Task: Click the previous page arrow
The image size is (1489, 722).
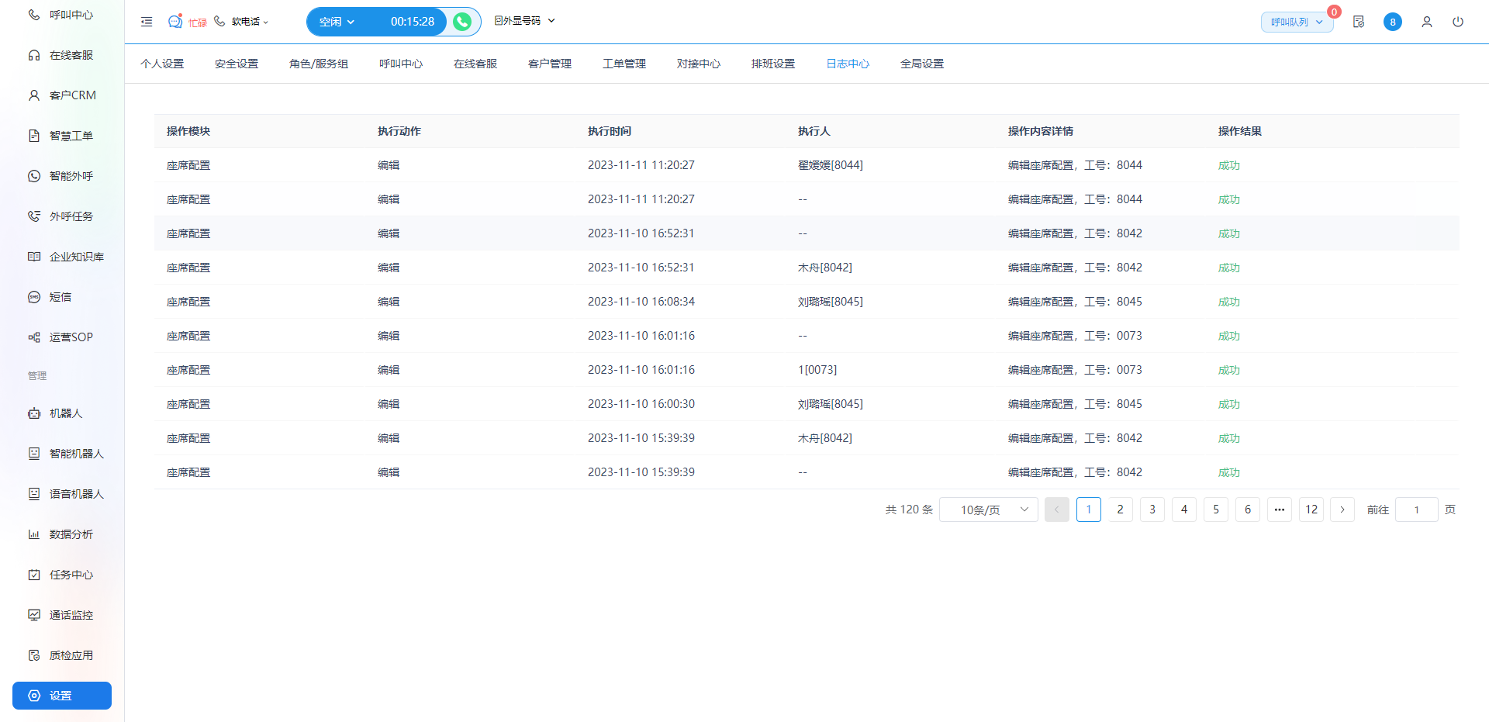Action: click(1057, 510)
